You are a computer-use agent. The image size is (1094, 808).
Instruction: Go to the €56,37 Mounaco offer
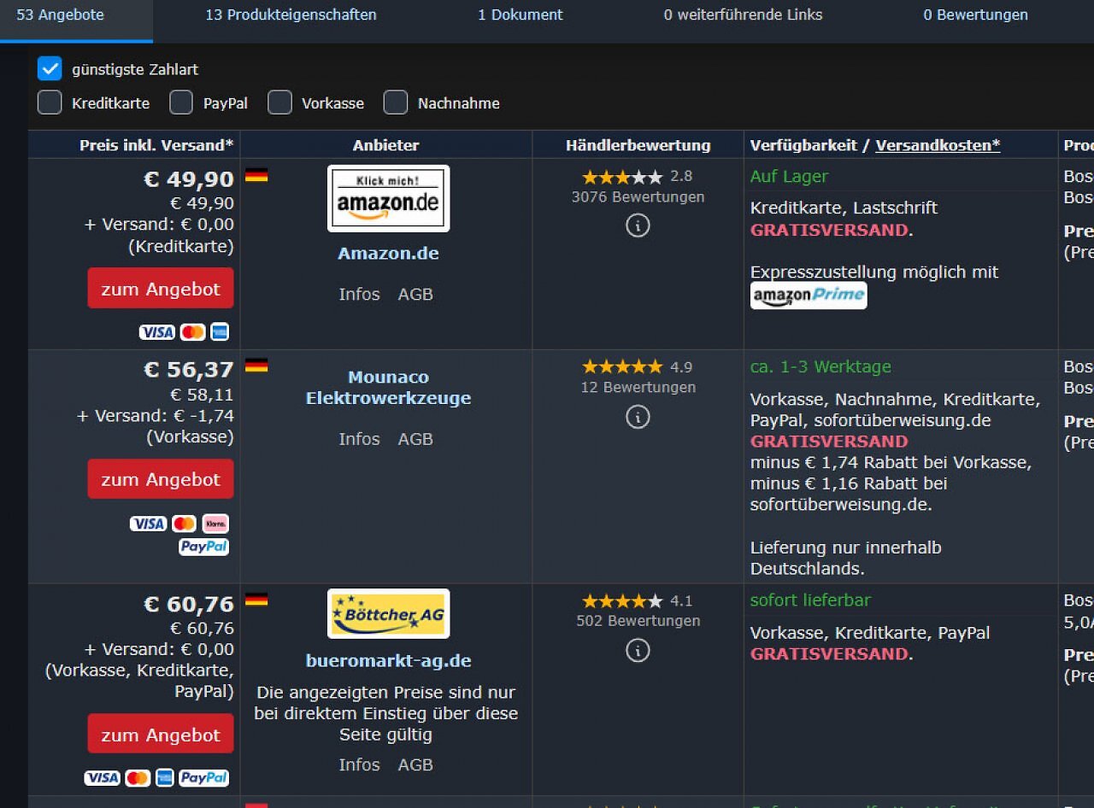160,479
